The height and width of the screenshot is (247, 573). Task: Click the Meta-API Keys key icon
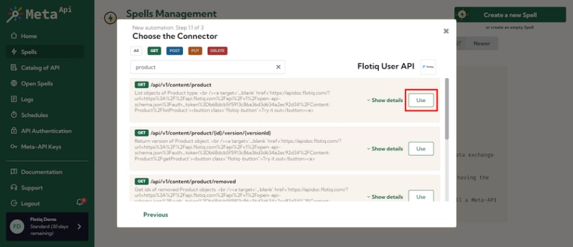[x=14, y=147]
